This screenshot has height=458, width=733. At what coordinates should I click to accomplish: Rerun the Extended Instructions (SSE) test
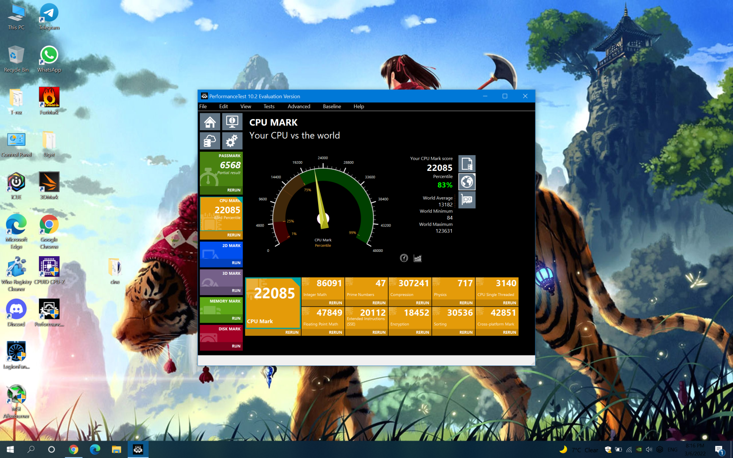point(379,332)
